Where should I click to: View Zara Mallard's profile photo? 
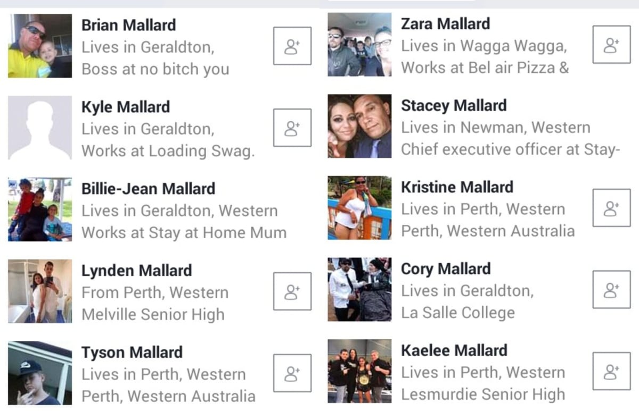(x=359, y=45)
